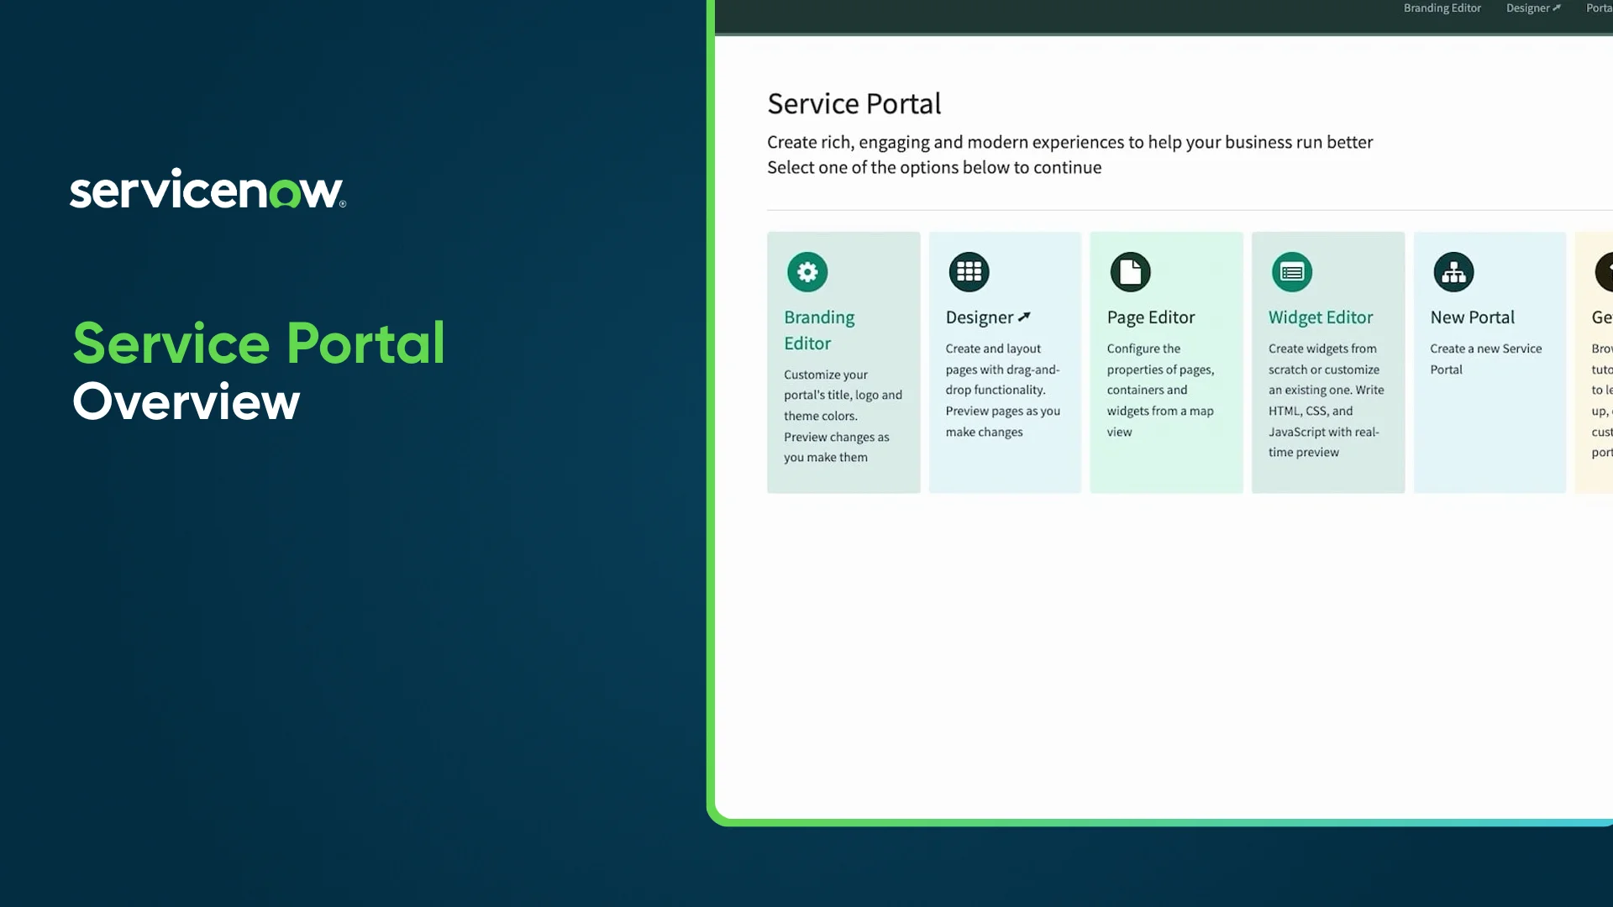Click the 'Create a new Service Portal' text
Viewport: 1613px width, 907px height.
tap(1485, 359)
